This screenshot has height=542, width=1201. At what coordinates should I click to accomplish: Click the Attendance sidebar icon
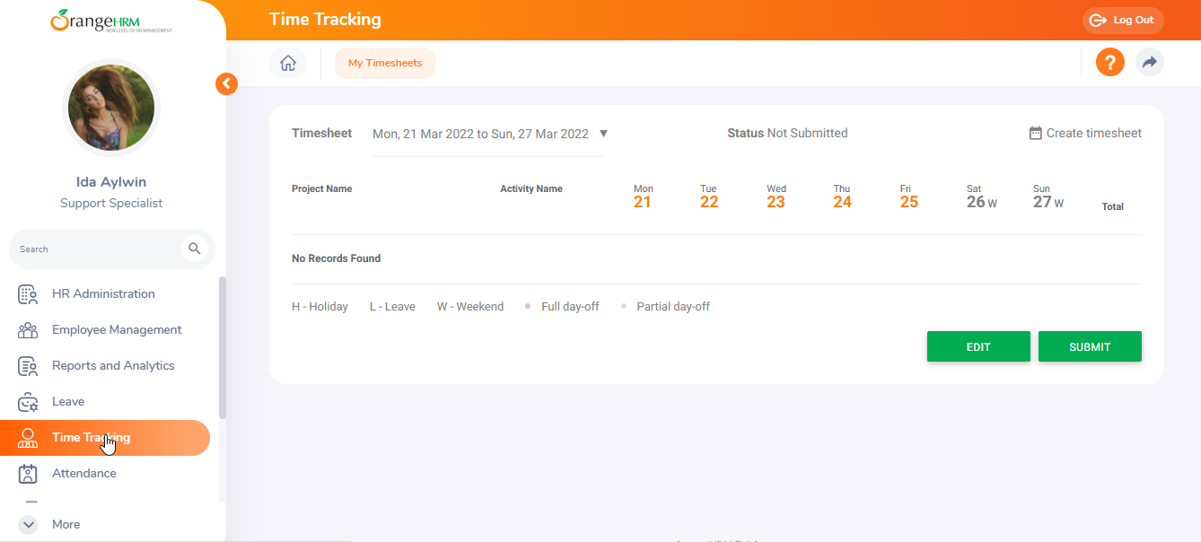pos(27,473)
